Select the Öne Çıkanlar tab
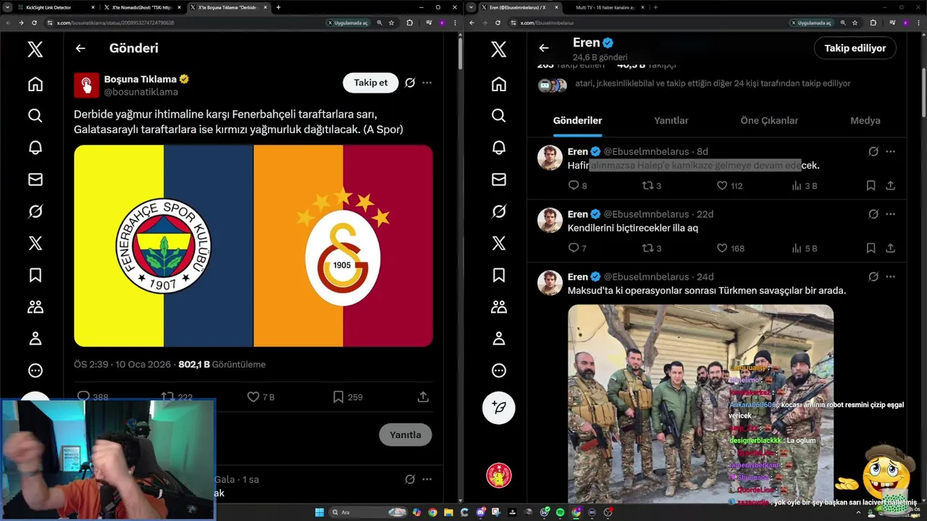The image size is (927, 521). [x=769, y=121]
